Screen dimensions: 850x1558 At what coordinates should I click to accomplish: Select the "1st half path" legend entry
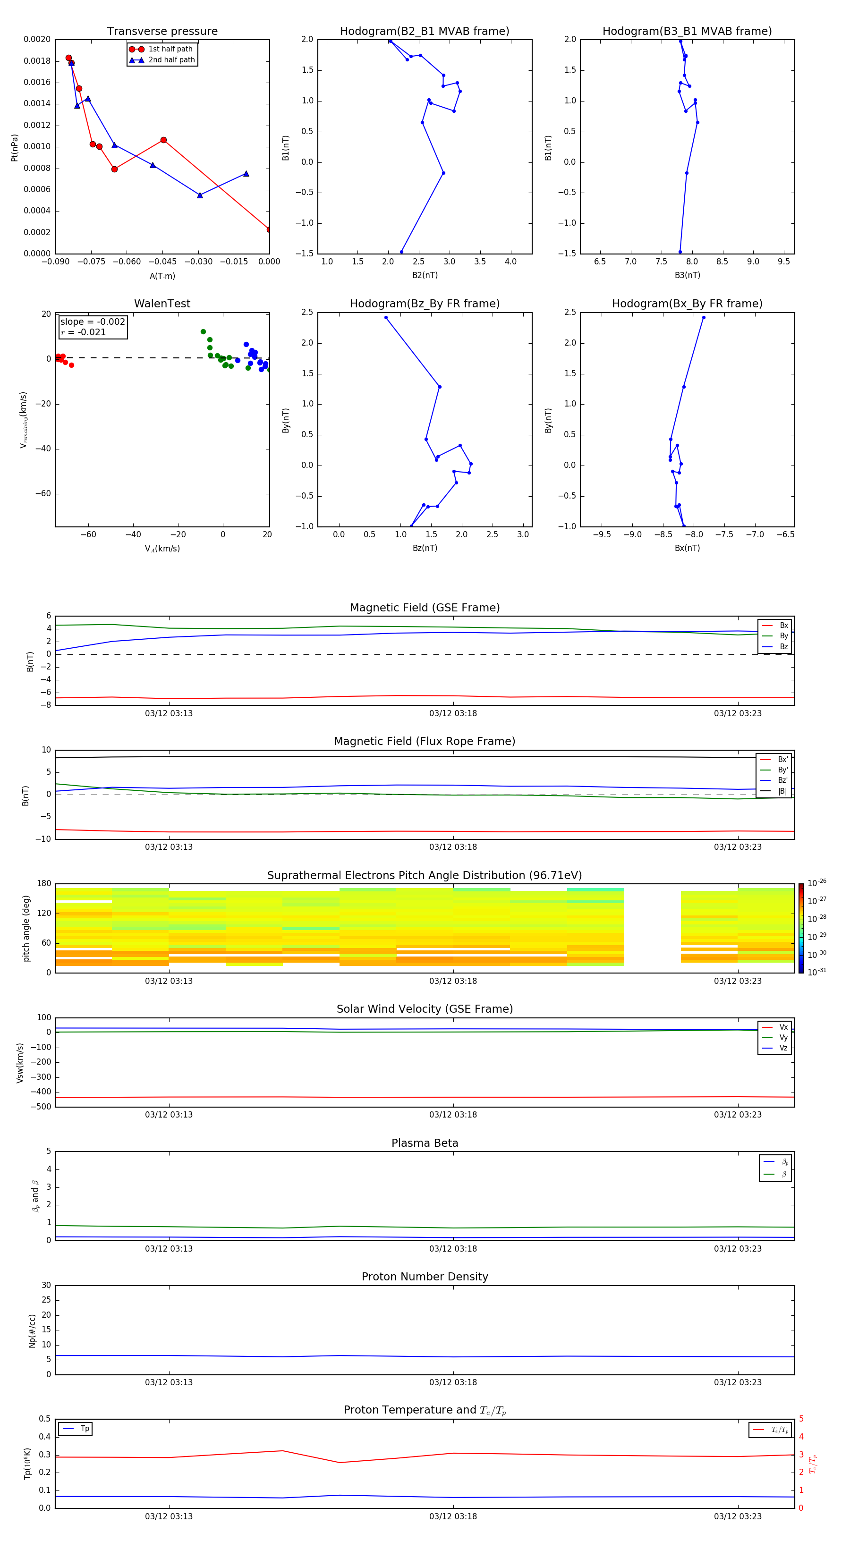161,49
